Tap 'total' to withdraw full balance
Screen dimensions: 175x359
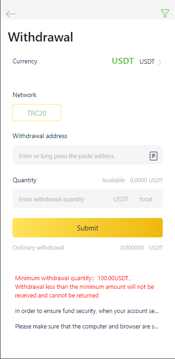(145, 199)
